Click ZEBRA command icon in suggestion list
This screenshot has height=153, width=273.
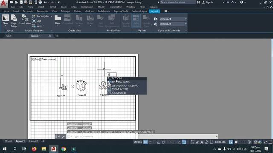109,85
